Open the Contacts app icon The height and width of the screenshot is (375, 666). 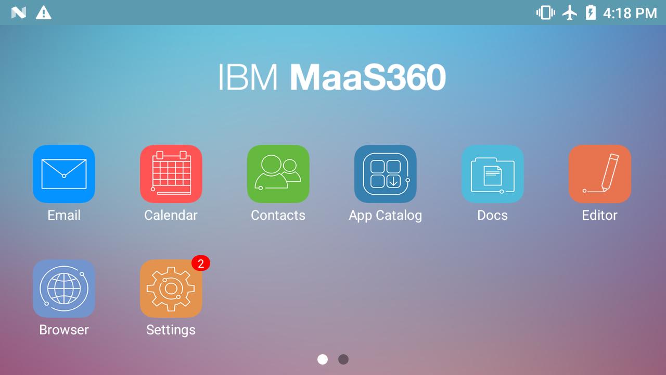tap(278, 174)
